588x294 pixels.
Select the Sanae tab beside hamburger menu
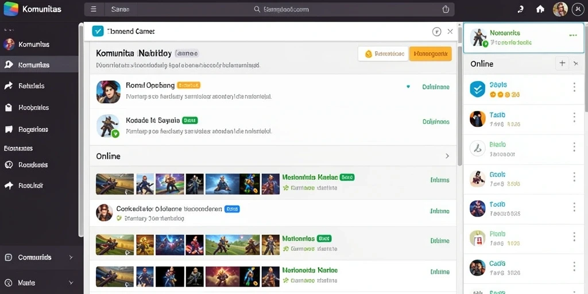(x=120, y=9)
